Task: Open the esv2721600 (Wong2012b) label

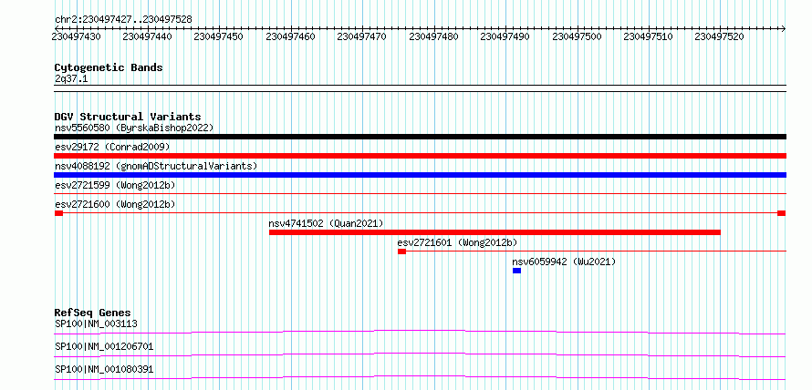Action: coord(115,204)
